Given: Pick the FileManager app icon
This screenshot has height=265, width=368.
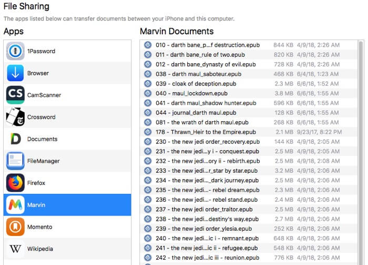Looking at the screenshot, I should point(15,161).
